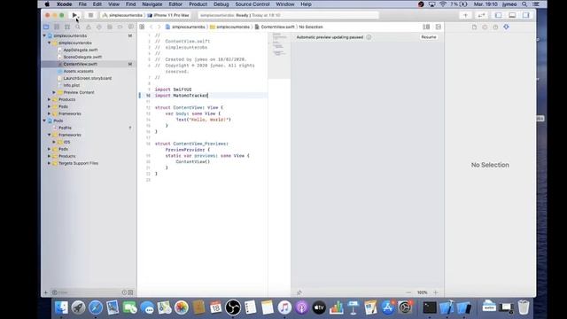Open the Debug navigator icon
567x319 pixels.
pyautogui.click(x=110, y=27)
